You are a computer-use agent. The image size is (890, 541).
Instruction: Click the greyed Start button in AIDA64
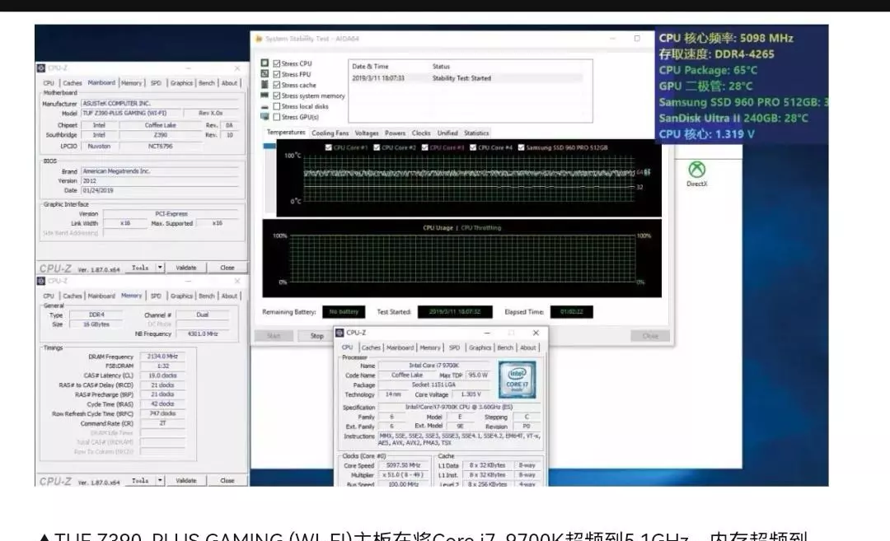coord(274,336)
